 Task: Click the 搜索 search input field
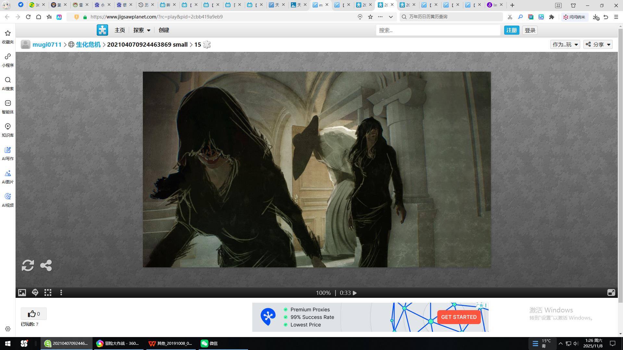click(x=438, y=30)
